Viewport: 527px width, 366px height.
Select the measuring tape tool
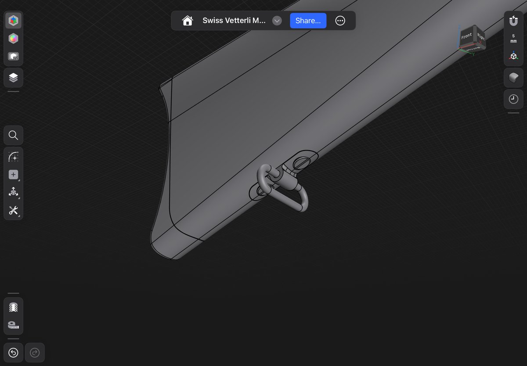(13, 325)
